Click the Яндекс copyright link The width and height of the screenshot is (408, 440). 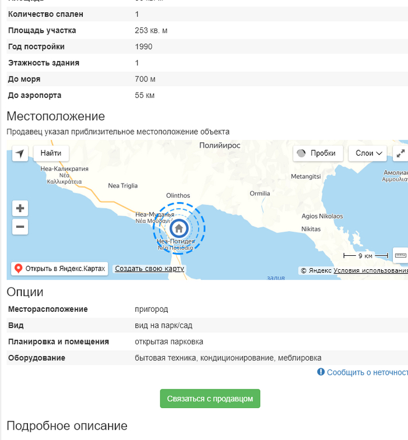[x=320, y=270]
